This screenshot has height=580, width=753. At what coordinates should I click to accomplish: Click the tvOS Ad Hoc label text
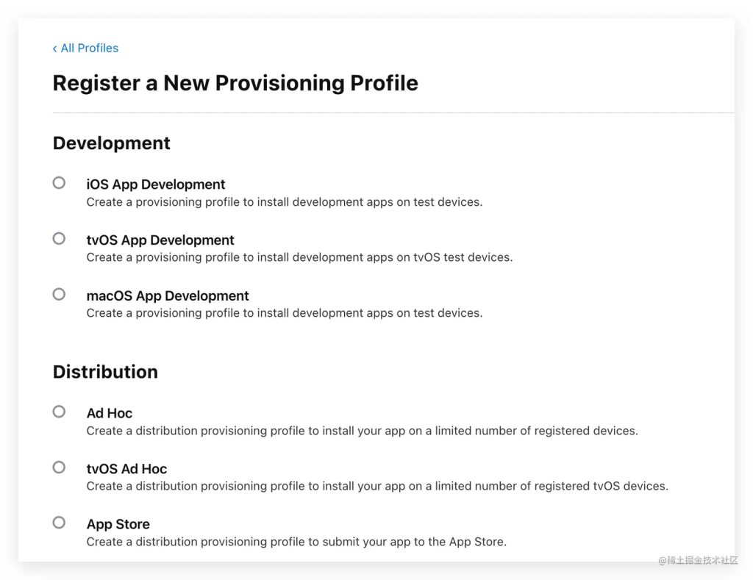pos(126,468)
